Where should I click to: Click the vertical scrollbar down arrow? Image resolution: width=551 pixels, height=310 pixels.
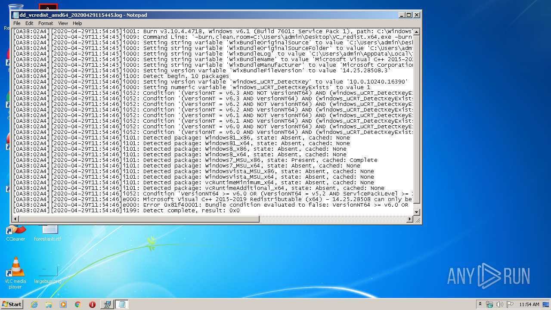pos(416,212)
